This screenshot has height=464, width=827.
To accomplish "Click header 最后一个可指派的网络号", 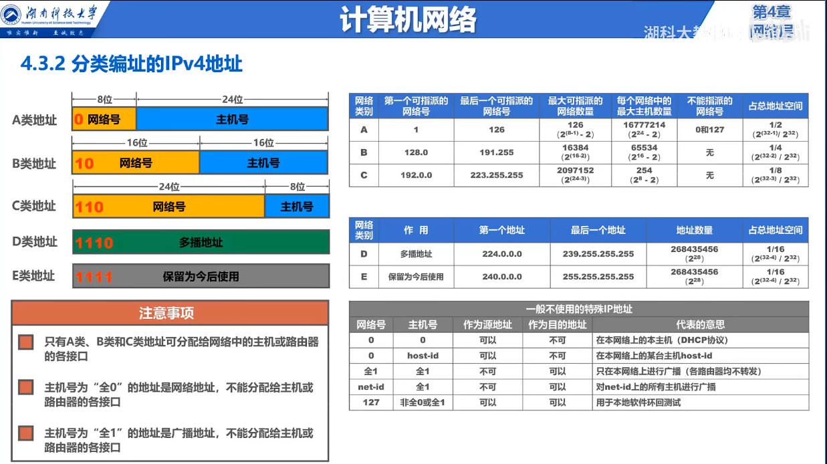I will click(x=496, y=106).
